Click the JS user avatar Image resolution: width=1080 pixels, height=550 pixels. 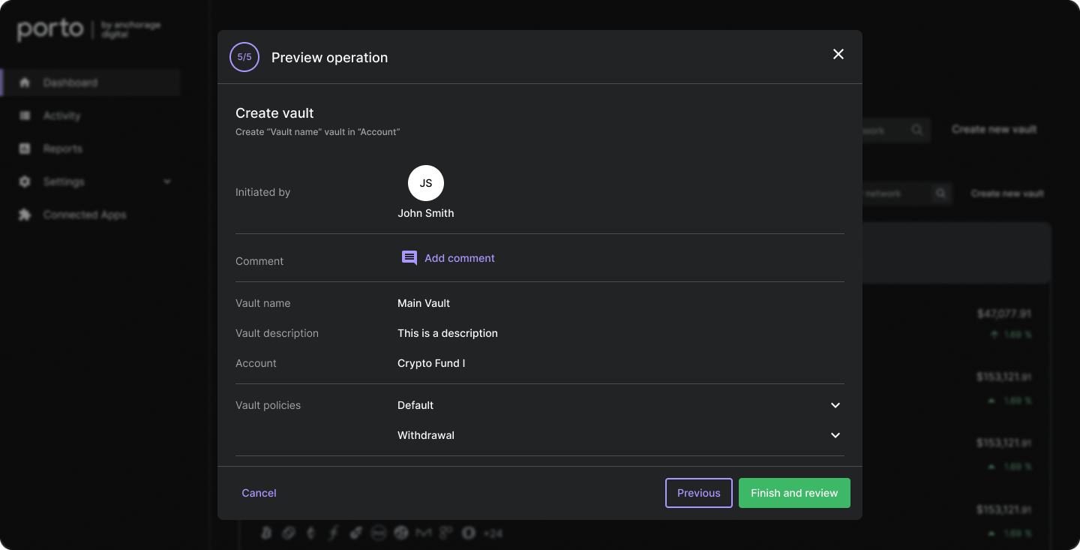click(426, 183)
